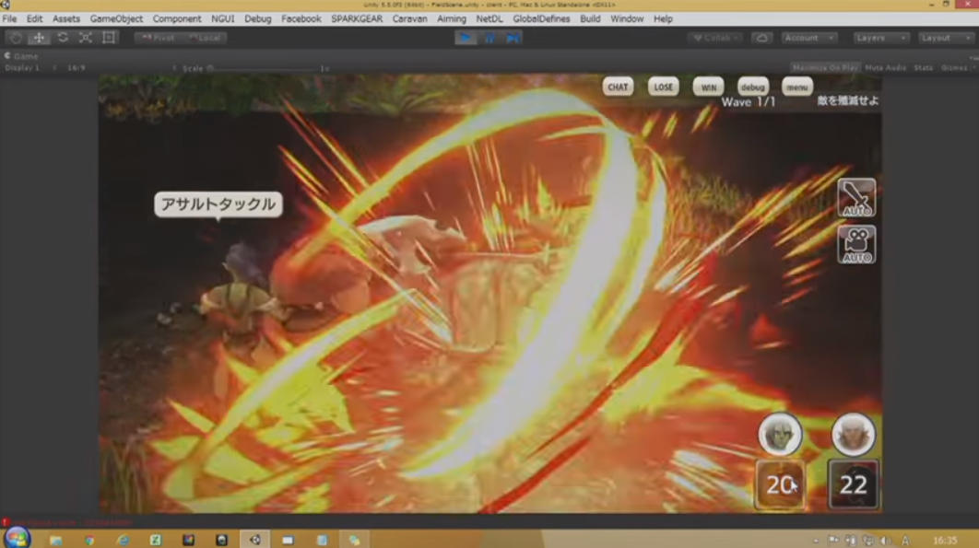The image size is (979, 548).
Task: Select the Scale tool
Action: click(86, 38)
